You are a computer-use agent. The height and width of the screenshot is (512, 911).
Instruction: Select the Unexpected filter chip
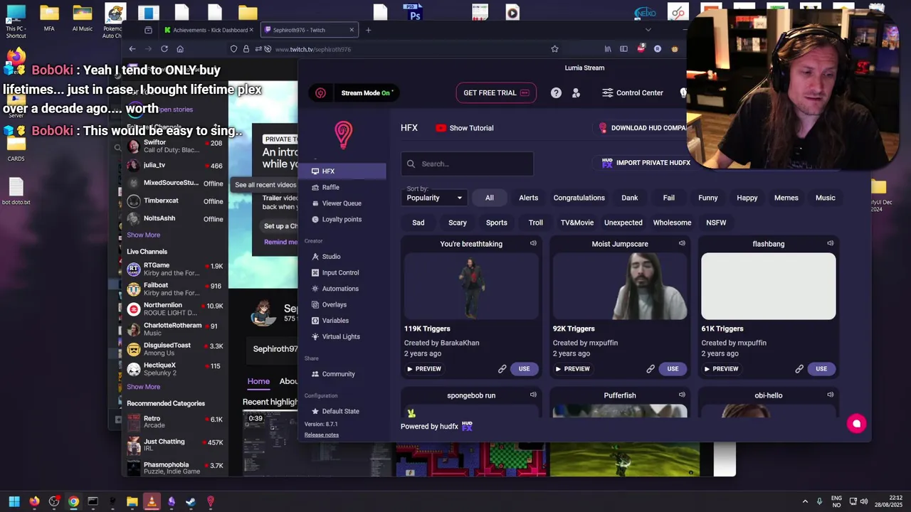click(623, 223)
